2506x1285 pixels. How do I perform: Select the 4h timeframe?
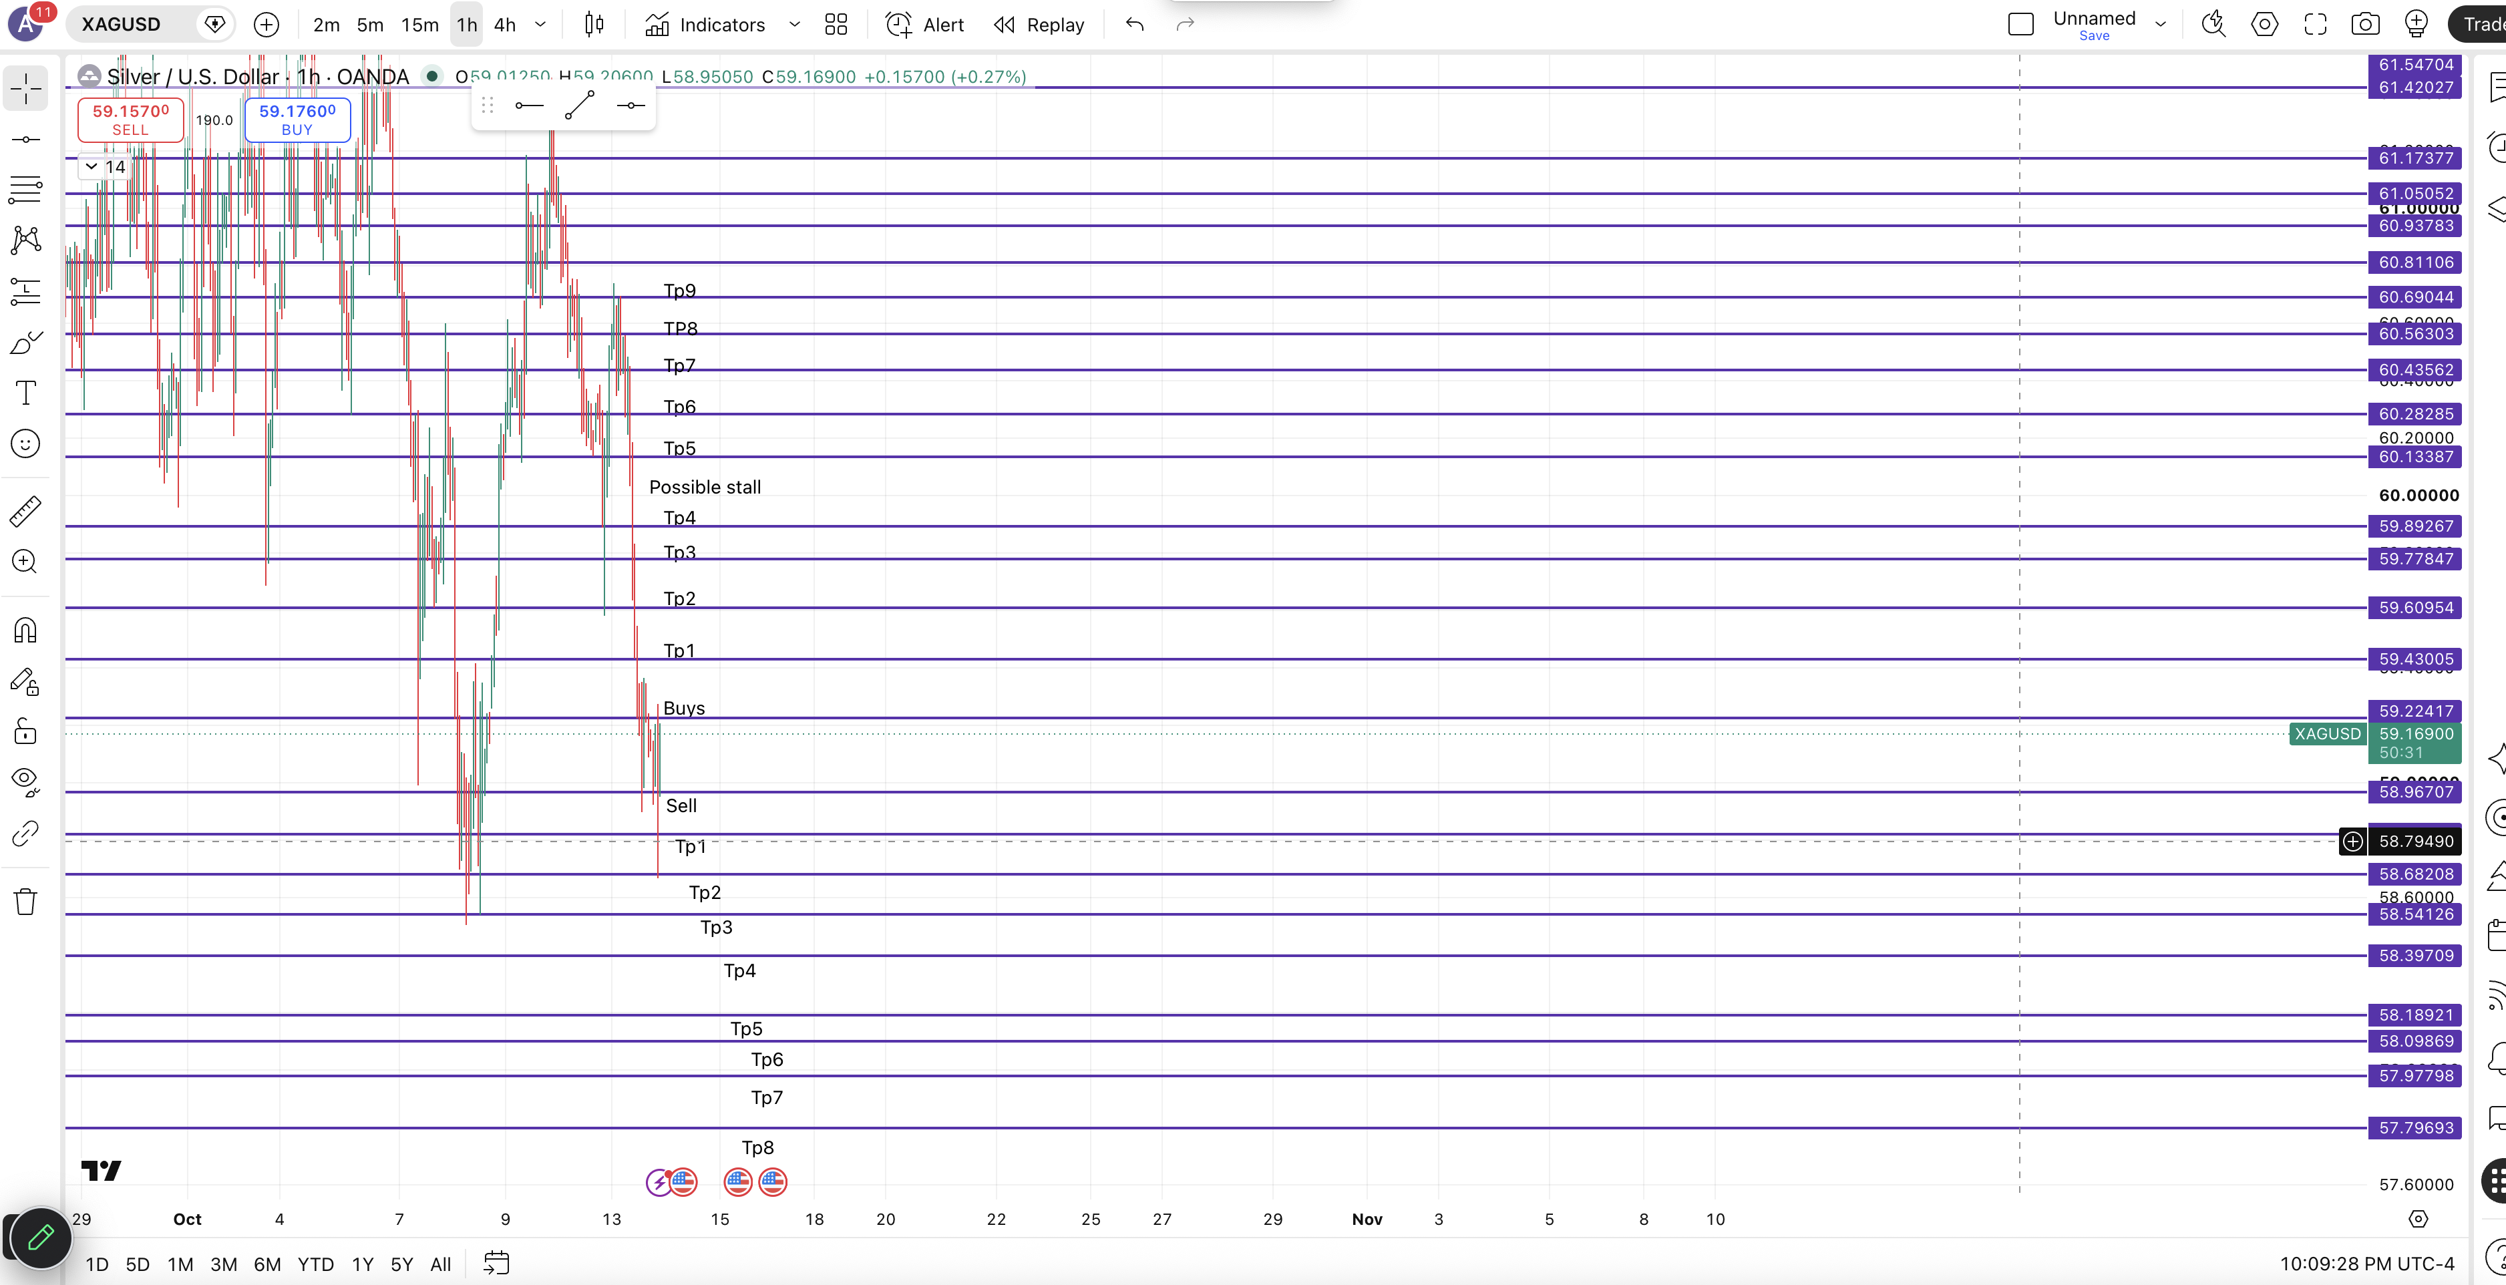click(505, 24)
